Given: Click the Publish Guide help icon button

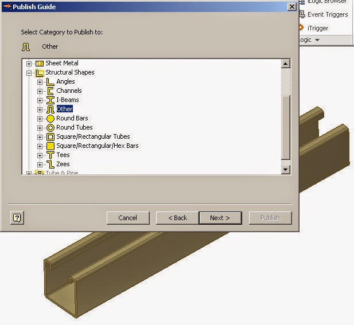Looking at the screenshot, I should coord(17,218).
